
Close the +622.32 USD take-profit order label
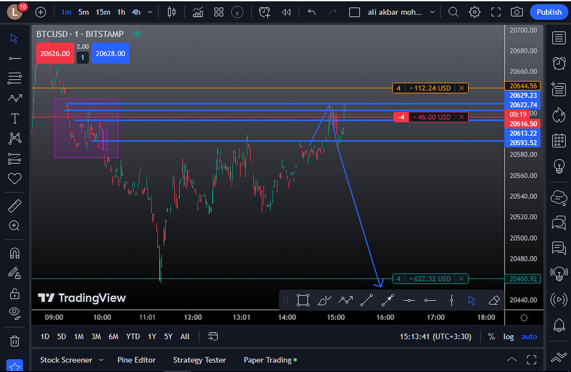pyautogui.click(x=461, y=278)
